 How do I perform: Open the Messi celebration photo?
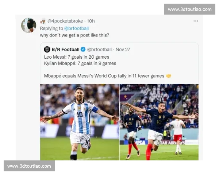[80, 122]
